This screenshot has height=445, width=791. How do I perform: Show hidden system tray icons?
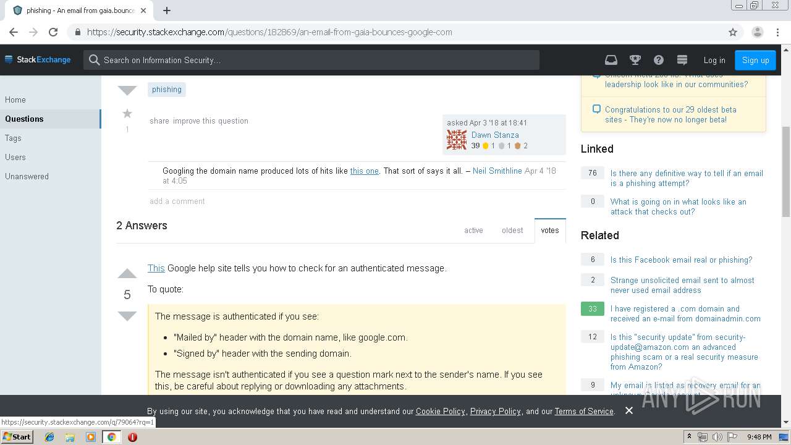click(689, 437)
